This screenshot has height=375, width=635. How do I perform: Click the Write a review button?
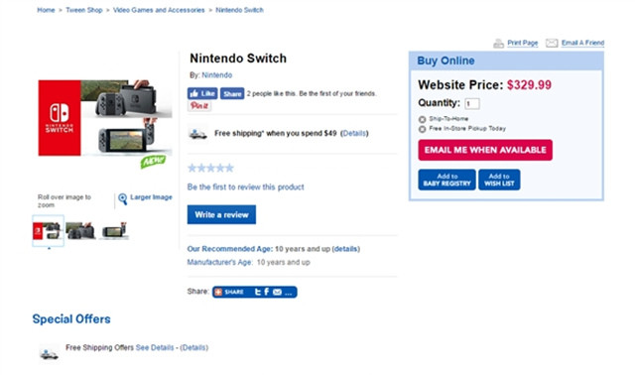221,214
